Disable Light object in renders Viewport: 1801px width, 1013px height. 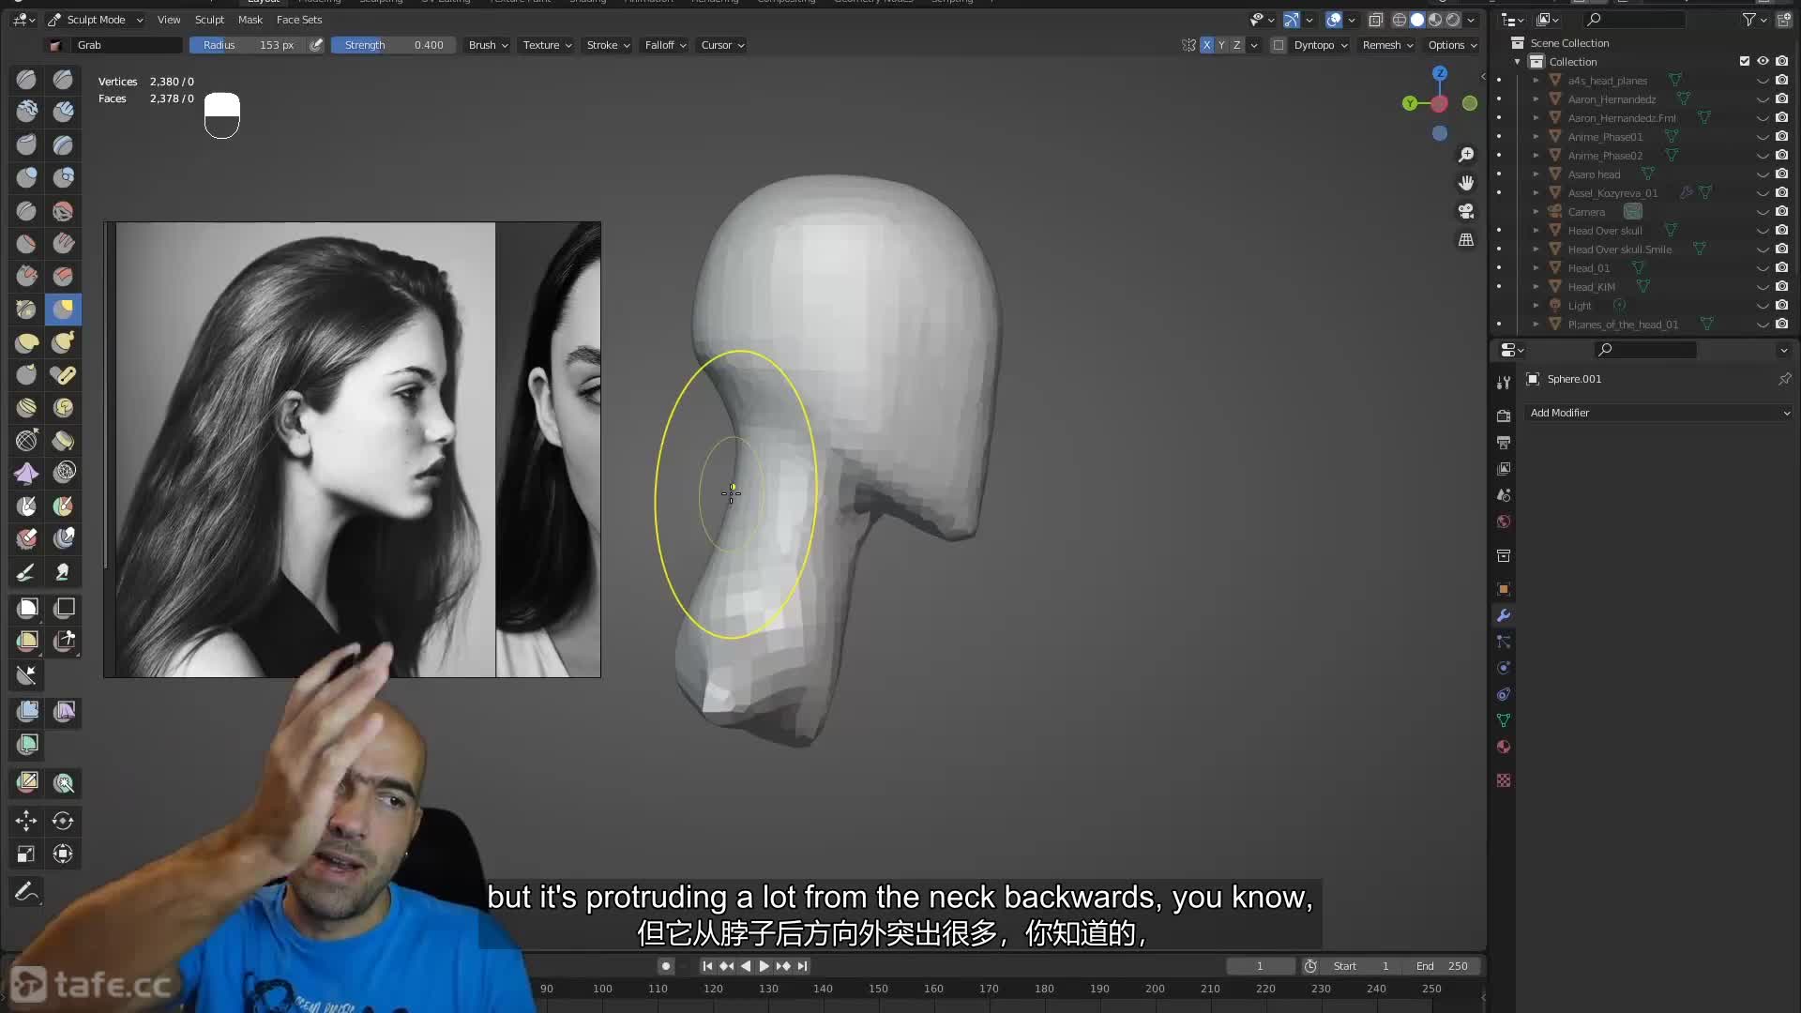click(x=1781, y=306)
